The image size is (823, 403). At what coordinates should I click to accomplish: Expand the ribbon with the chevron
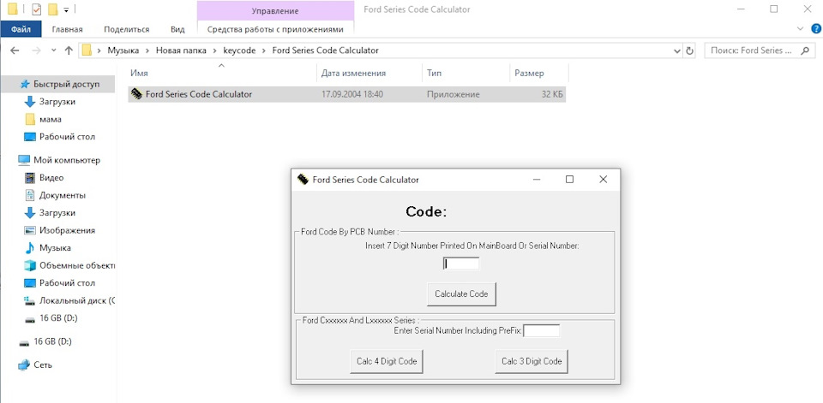801,29
